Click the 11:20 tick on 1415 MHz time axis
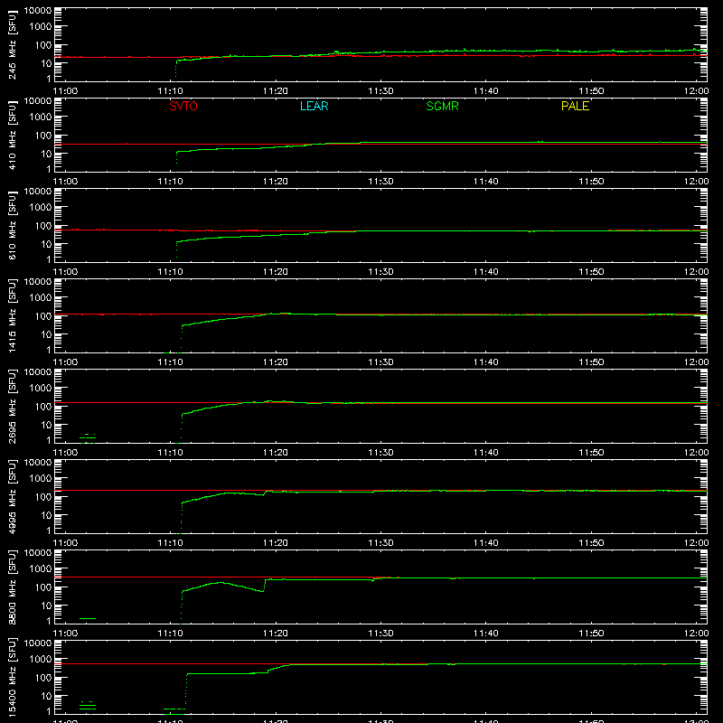723x723 pixels. coord(276,362)
